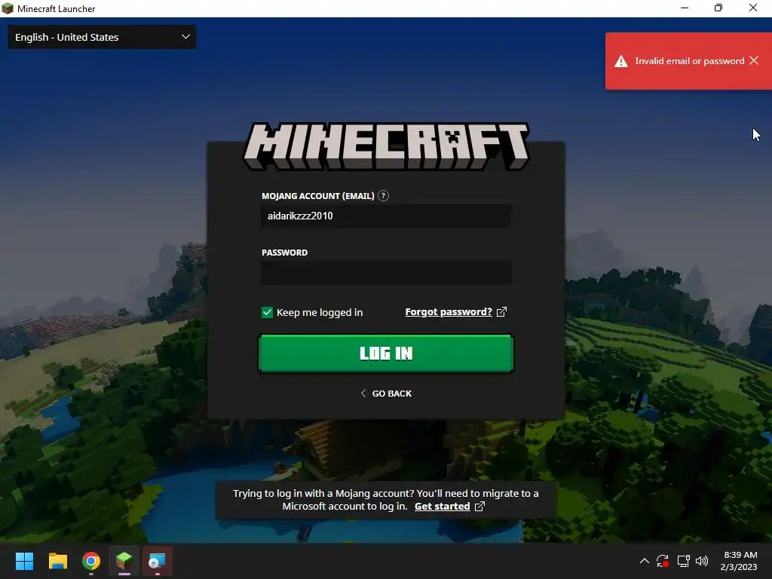Open File Explorer from taskbar
Image resolution: width=772 pixels, height=579 pixels.
pos(57,561)
